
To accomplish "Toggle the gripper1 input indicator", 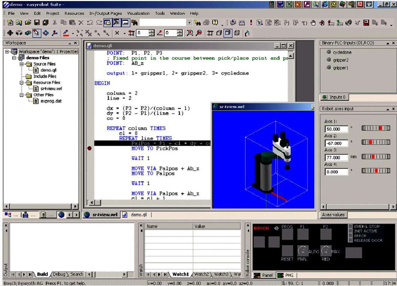I will tap(329, 68).
